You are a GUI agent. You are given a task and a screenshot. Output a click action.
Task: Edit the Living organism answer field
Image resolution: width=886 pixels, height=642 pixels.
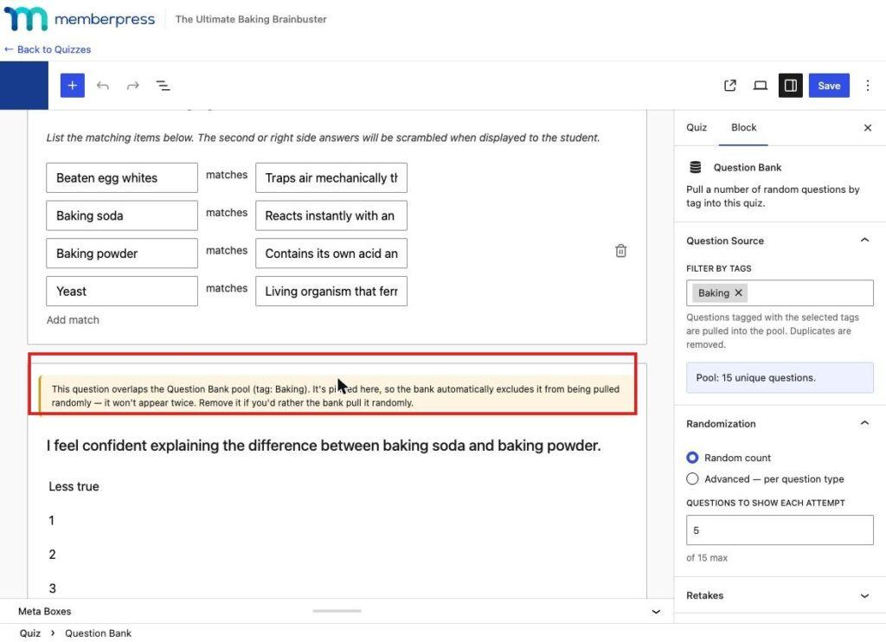(331, 291)
